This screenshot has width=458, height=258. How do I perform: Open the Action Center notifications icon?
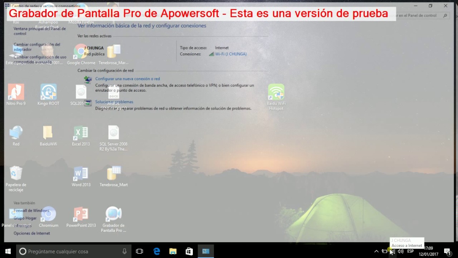[x=447, y=252]
